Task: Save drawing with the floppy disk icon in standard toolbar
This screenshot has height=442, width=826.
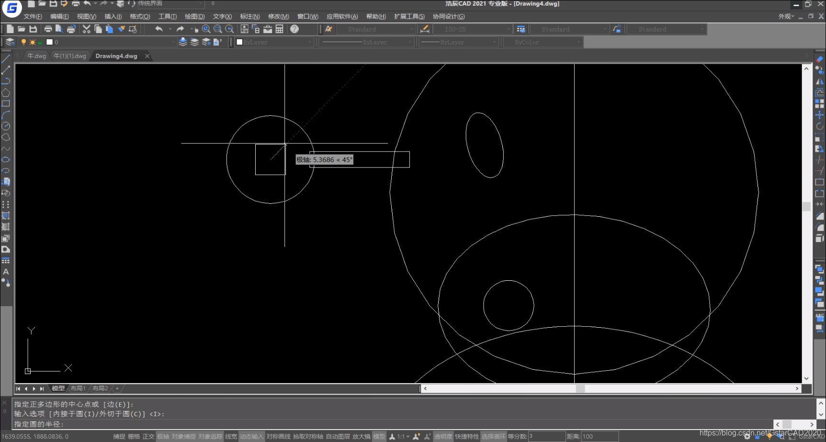Action: click(33, 29)
